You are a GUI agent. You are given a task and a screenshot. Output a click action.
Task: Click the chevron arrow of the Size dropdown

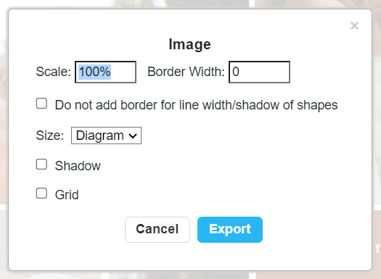(133, 136)
